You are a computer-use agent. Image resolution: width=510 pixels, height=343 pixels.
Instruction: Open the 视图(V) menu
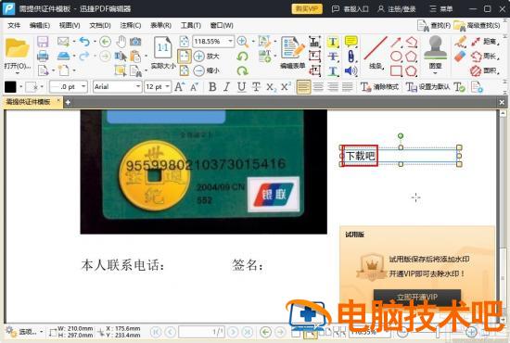point(70,25)
